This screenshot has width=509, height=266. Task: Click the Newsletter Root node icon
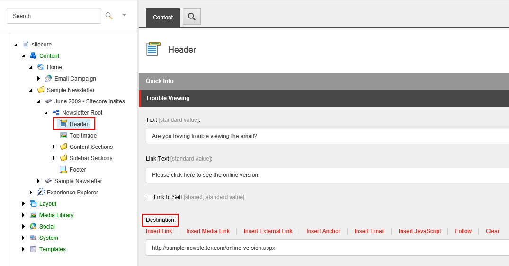coord(56,113)
